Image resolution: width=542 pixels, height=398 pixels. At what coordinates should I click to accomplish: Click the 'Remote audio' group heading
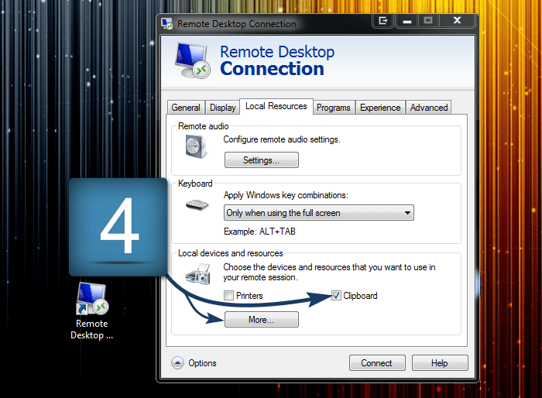203,126
